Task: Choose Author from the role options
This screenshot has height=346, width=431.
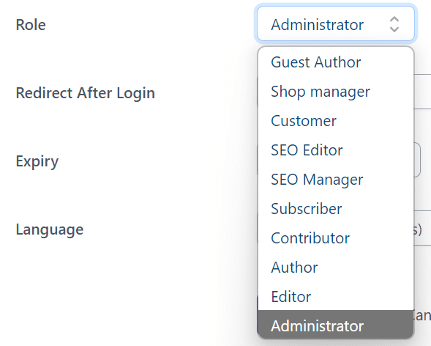Action: click(x=336, y=268)
